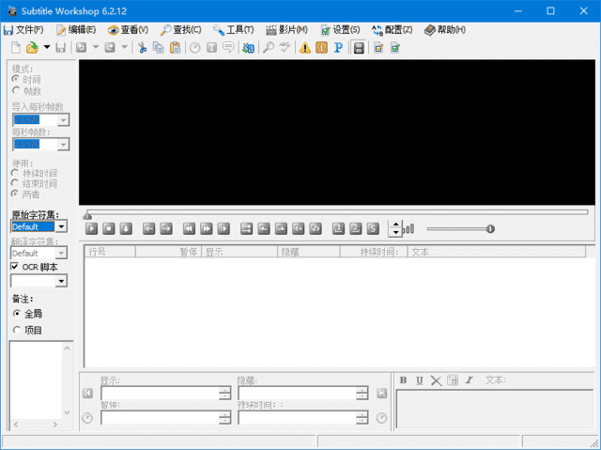Click the Stop playback button
The width and height of the screenshot is (601, 450).
coord(109,229)
